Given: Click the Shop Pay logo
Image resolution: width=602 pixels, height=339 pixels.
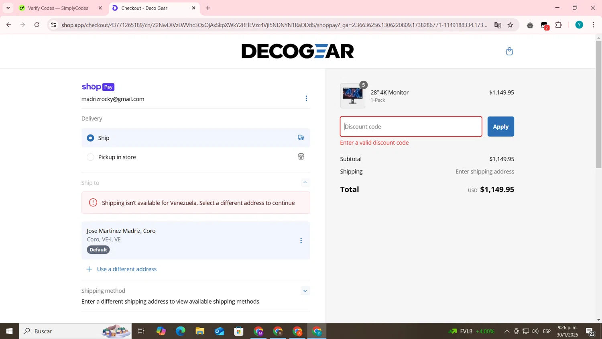Looking at the screenshot, I should pyautogui.click(x=98, y=87).
